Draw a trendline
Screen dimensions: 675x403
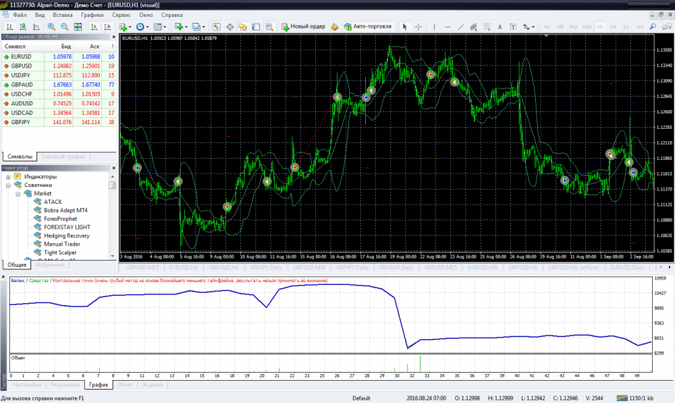[460, 27]
